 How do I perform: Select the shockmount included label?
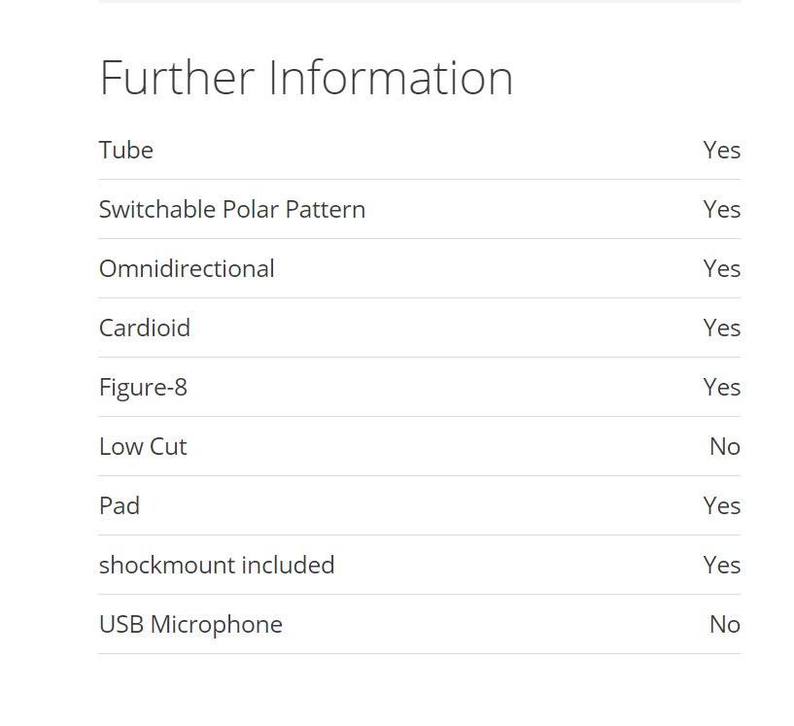pyautogui.click(x=217, y=565)
